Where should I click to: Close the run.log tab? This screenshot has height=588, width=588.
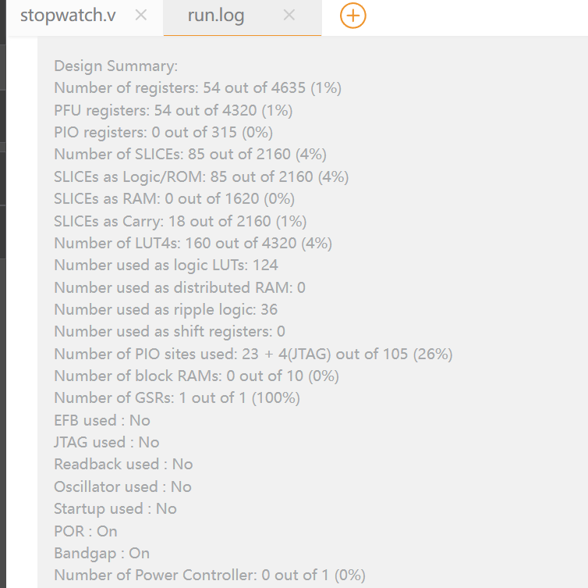pyautogui.click(x=289, y=16)
